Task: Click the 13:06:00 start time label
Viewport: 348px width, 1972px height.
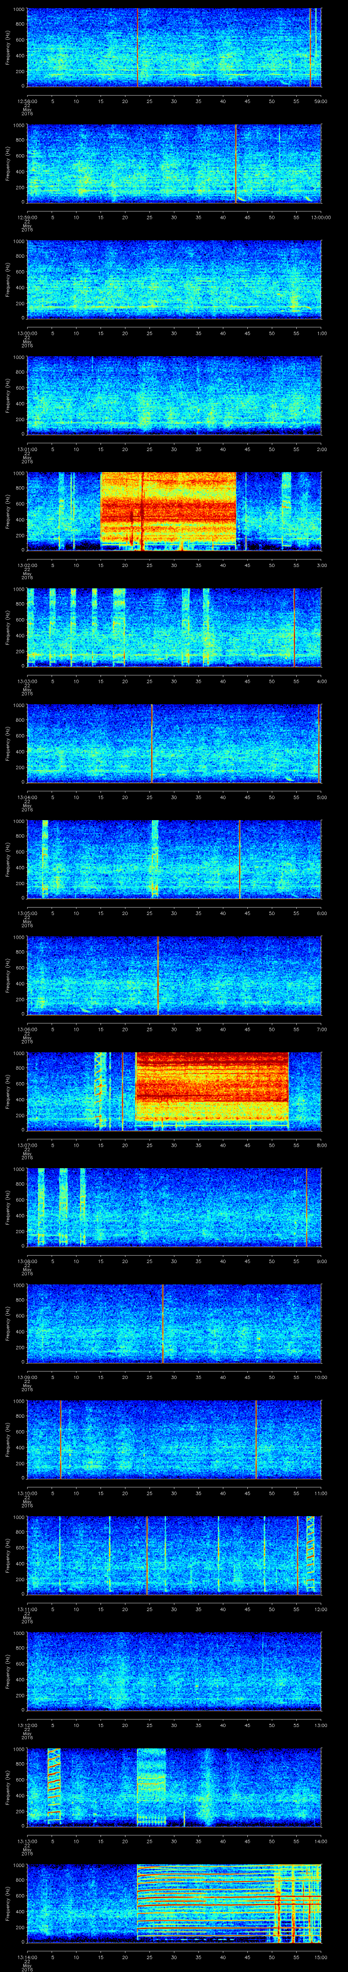Action: tap(27, 1029)
